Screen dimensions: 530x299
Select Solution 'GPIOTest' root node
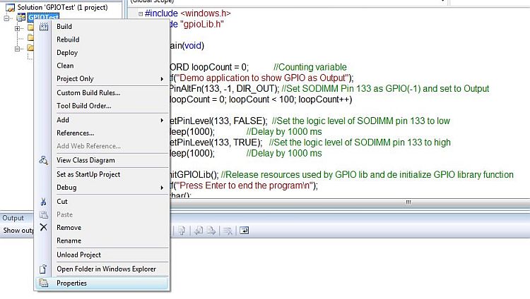click(x=62, y=7)
